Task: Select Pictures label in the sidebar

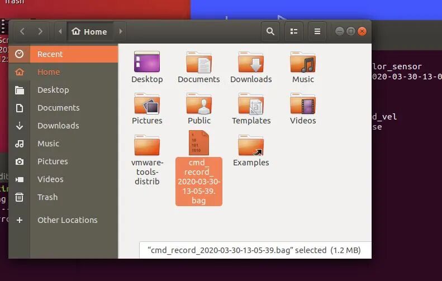Action: point(53,161)
